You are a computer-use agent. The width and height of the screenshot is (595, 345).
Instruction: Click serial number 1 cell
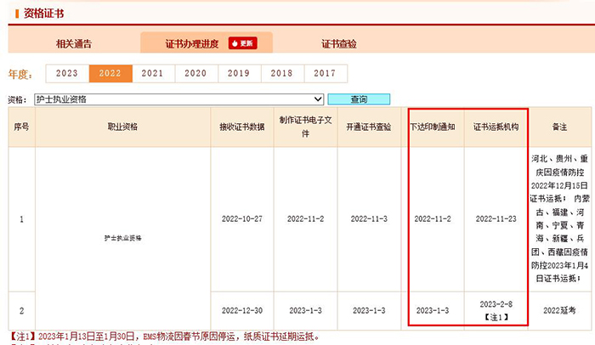tap(21, 219)
